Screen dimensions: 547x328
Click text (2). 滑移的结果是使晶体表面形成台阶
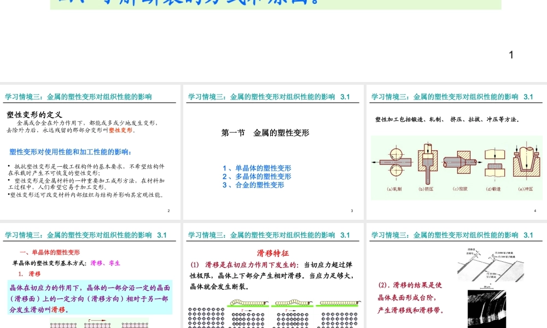tap(411, 298)
